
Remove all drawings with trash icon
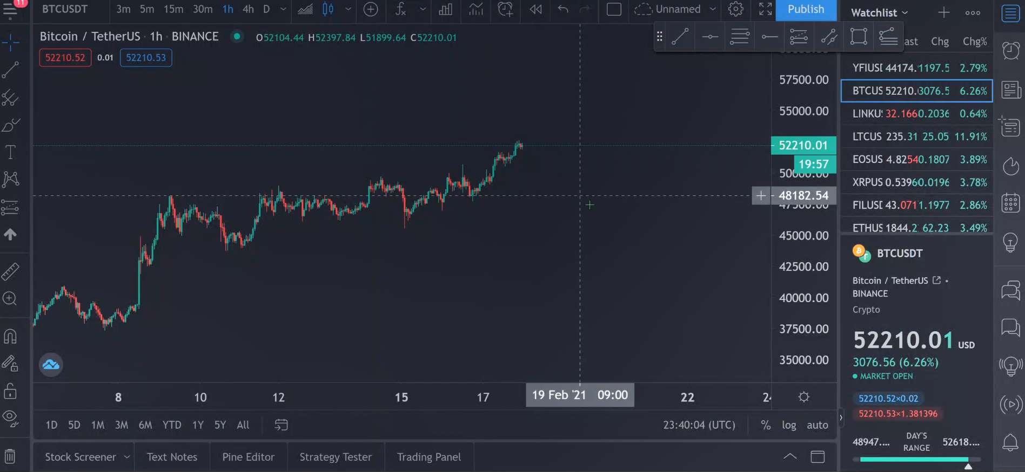(x=10, y=456)
